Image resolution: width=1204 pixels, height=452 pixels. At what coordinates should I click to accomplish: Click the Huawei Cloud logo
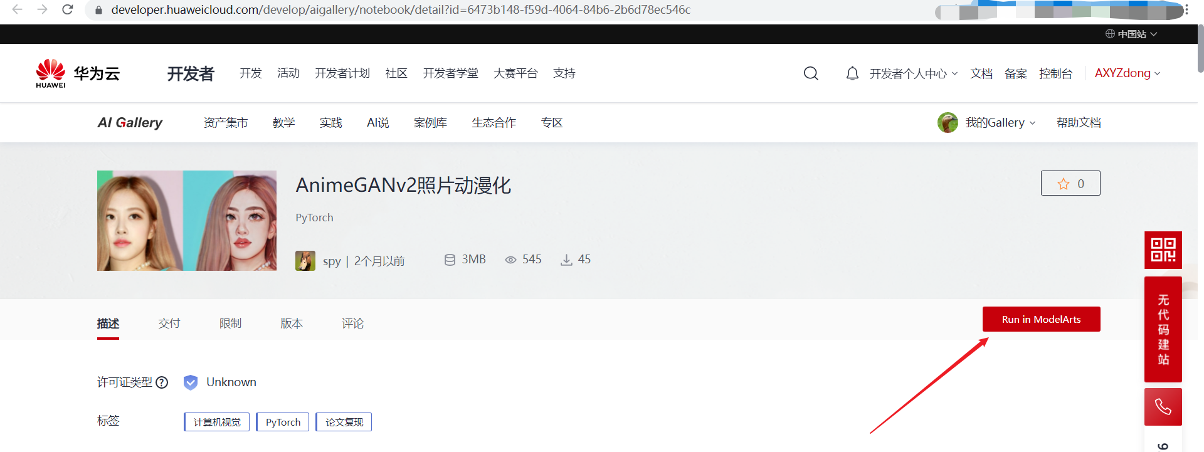tap(78, 73)
